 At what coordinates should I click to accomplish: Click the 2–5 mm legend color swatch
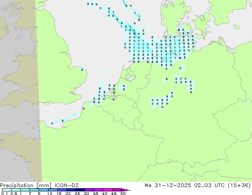[34, 190]
